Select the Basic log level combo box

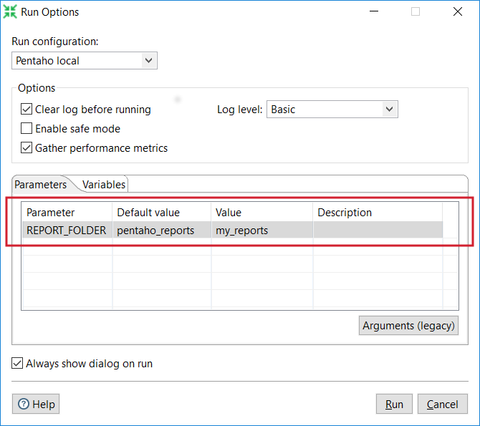click(x=332, y=110)
